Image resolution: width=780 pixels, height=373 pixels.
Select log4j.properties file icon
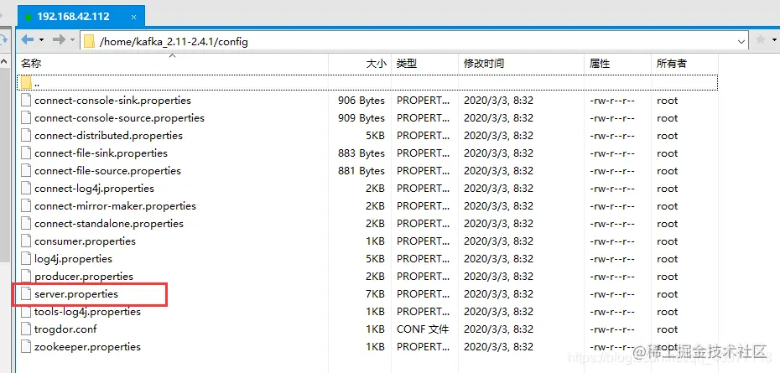26,259
